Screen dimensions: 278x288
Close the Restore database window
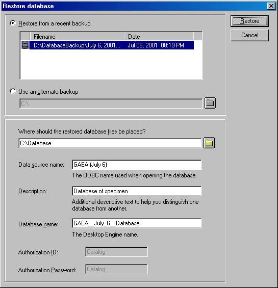[x=271, y=6]
